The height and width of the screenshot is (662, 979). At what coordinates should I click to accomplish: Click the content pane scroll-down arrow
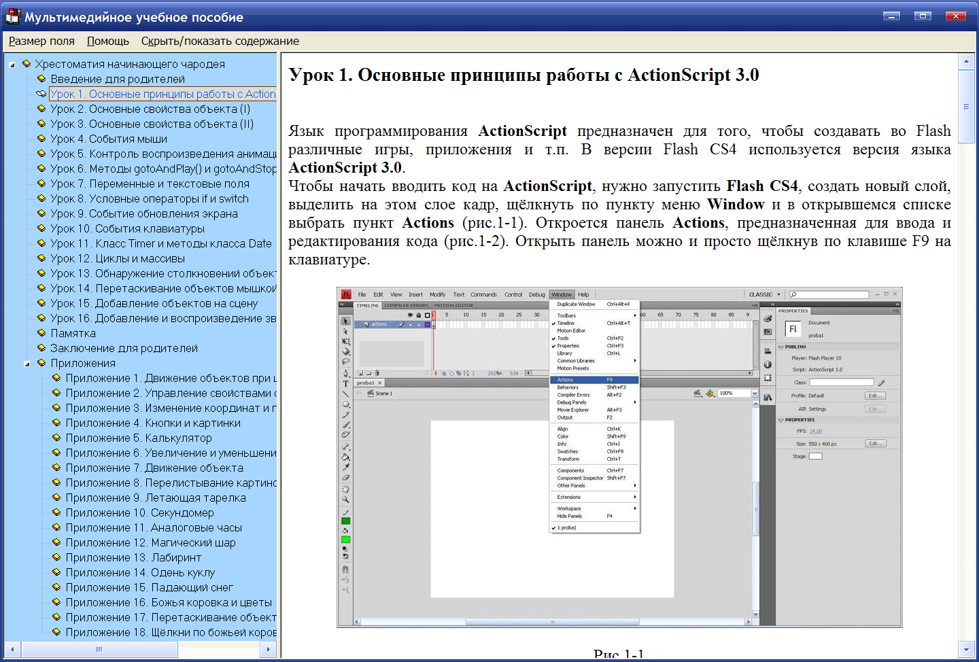[x=966, y=649]
